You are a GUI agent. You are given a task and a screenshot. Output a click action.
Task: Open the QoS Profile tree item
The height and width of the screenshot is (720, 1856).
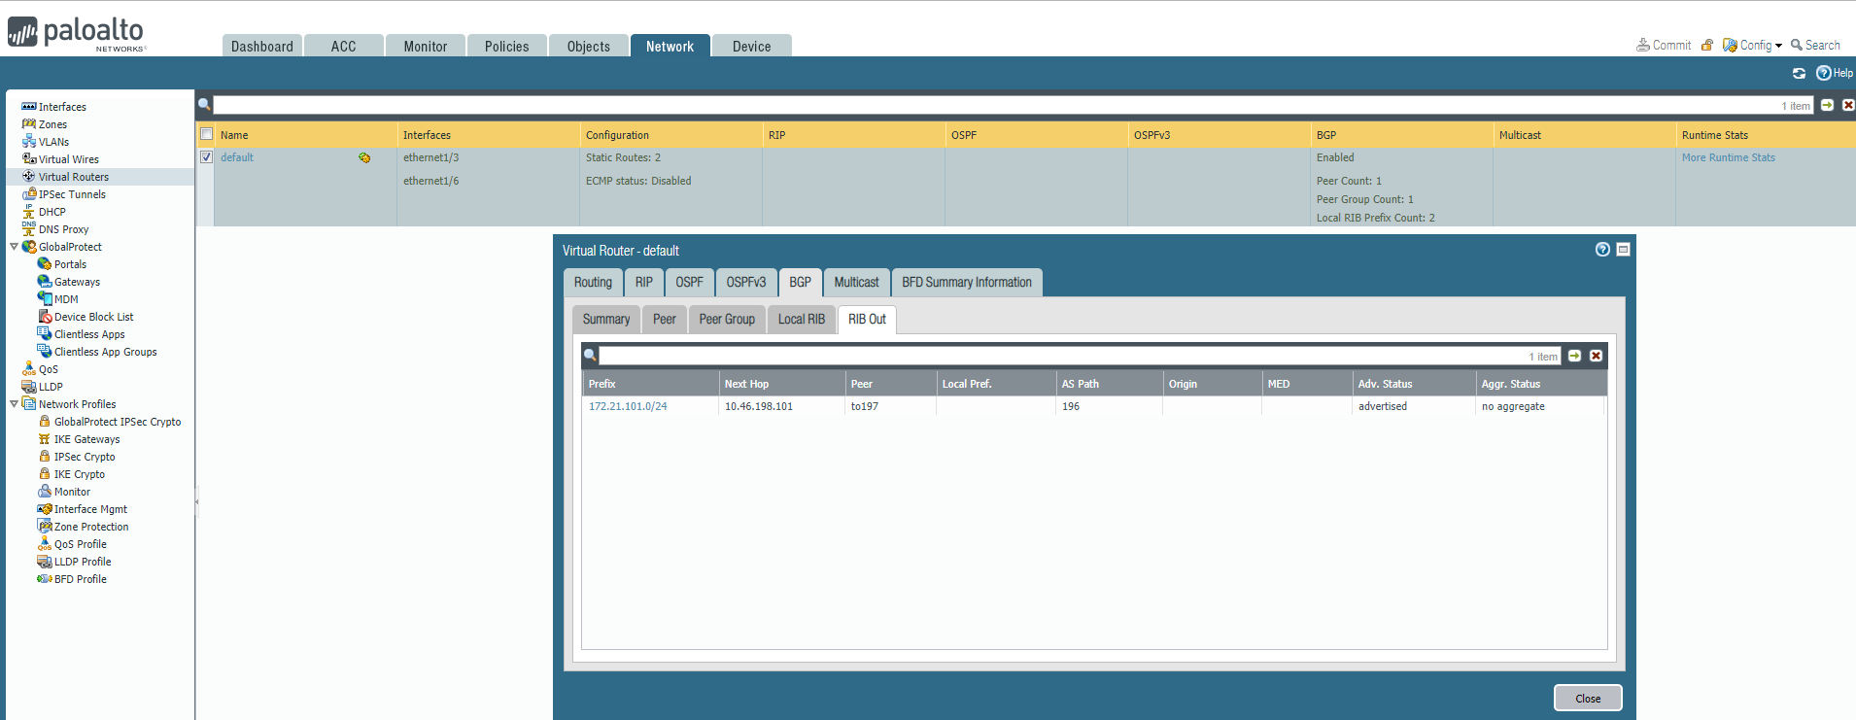(81, 544)
